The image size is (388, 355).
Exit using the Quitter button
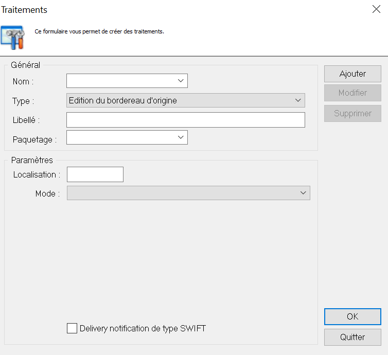[x=352, y=337]
